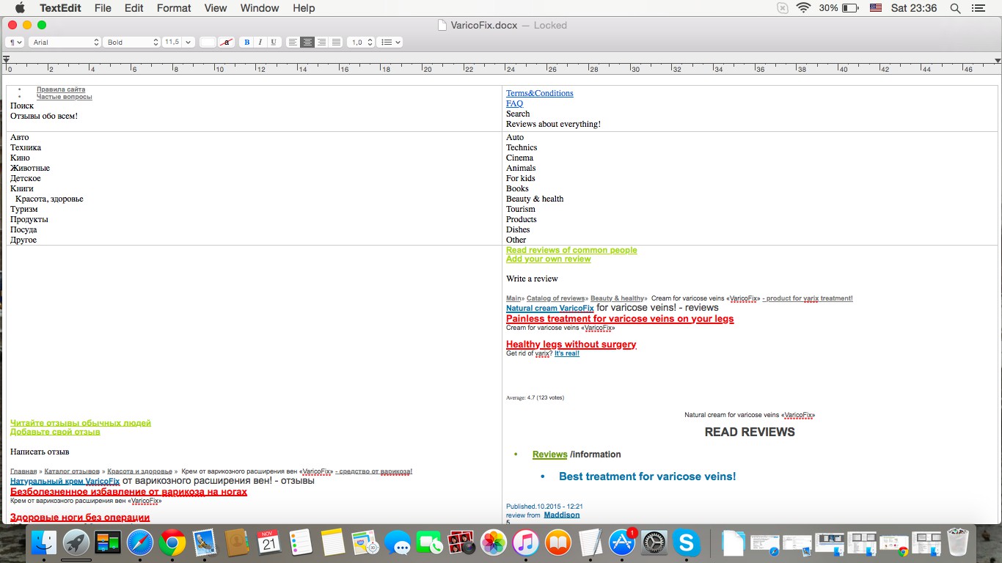Center-align the text
Image resolution: width=1002 pixels, height=563 pixels.
(307, 43)
